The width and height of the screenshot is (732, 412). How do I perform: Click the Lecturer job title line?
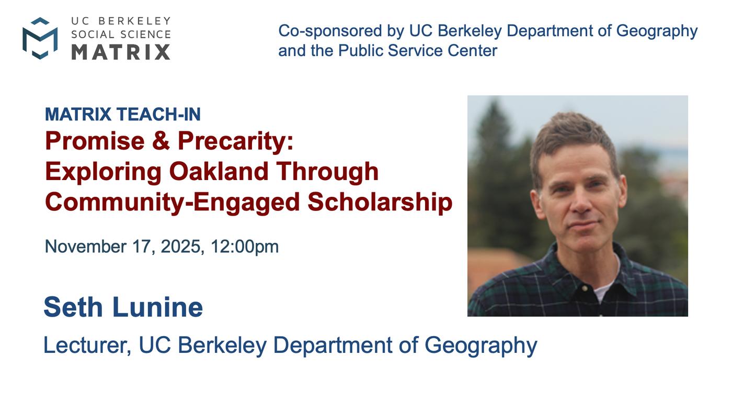pos(290,346)
